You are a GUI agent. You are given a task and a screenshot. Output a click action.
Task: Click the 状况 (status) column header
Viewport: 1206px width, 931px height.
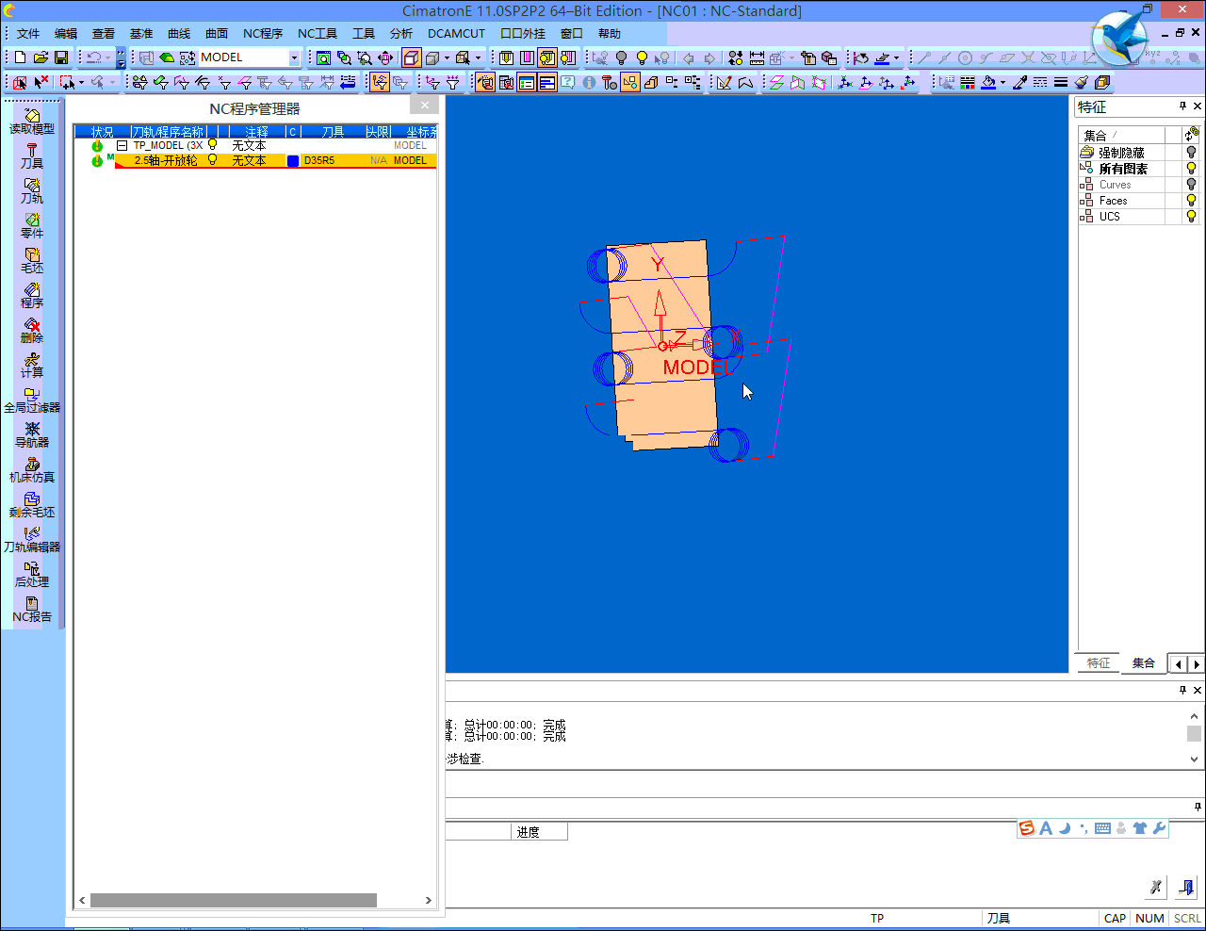pos(102,132)
